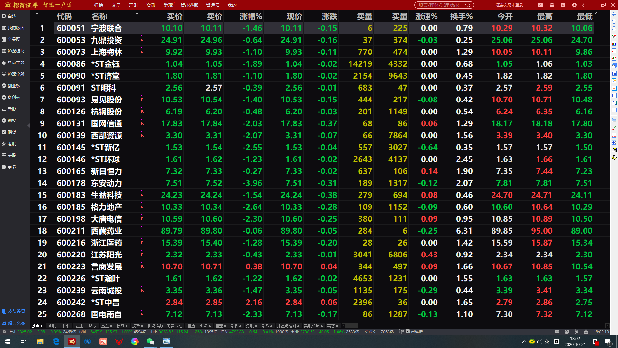The height and width of the screenshot is (348, 618).
Task: Click the fx formula icon in title bar
Action: [563, 5]
